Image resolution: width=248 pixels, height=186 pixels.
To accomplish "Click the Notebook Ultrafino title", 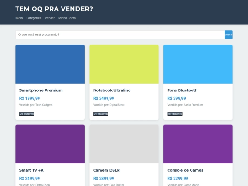I will (112, 90).
